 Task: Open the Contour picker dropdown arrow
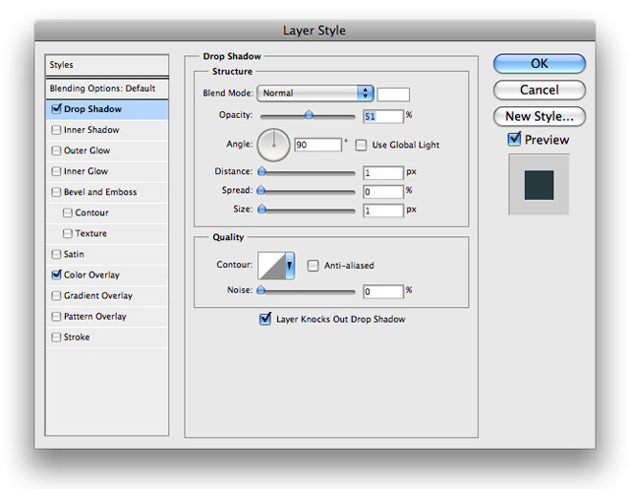click(x=290, y=266)
